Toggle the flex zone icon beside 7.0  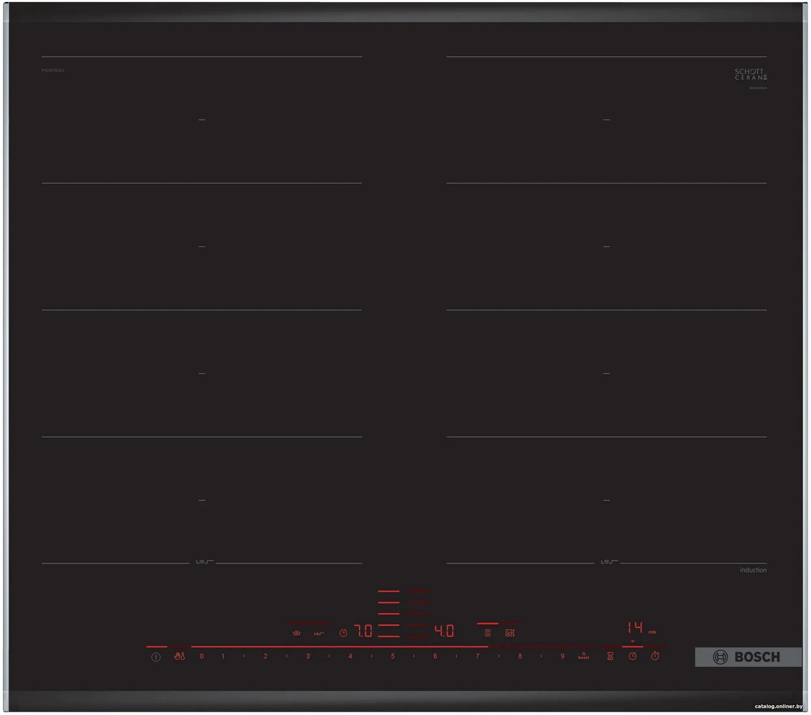pyautogui.click(x=318, y=633)
